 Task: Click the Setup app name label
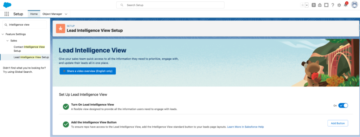pos(18,14)
